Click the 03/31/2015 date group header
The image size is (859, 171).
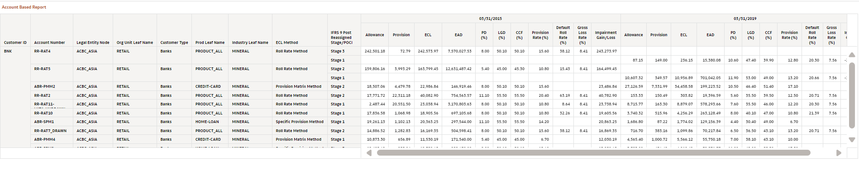[491, 19]
